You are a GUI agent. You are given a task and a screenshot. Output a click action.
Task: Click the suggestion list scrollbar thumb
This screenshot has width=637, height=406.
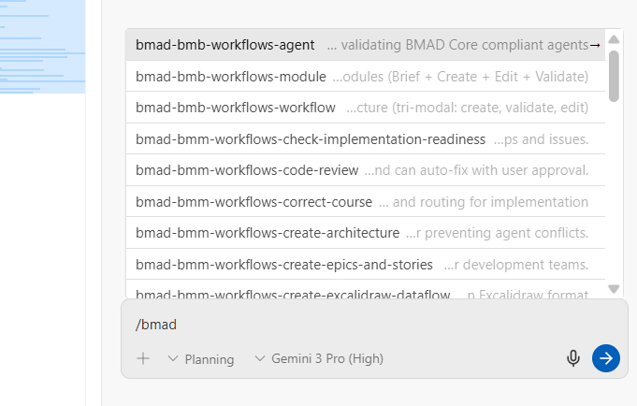click(614, 75)
